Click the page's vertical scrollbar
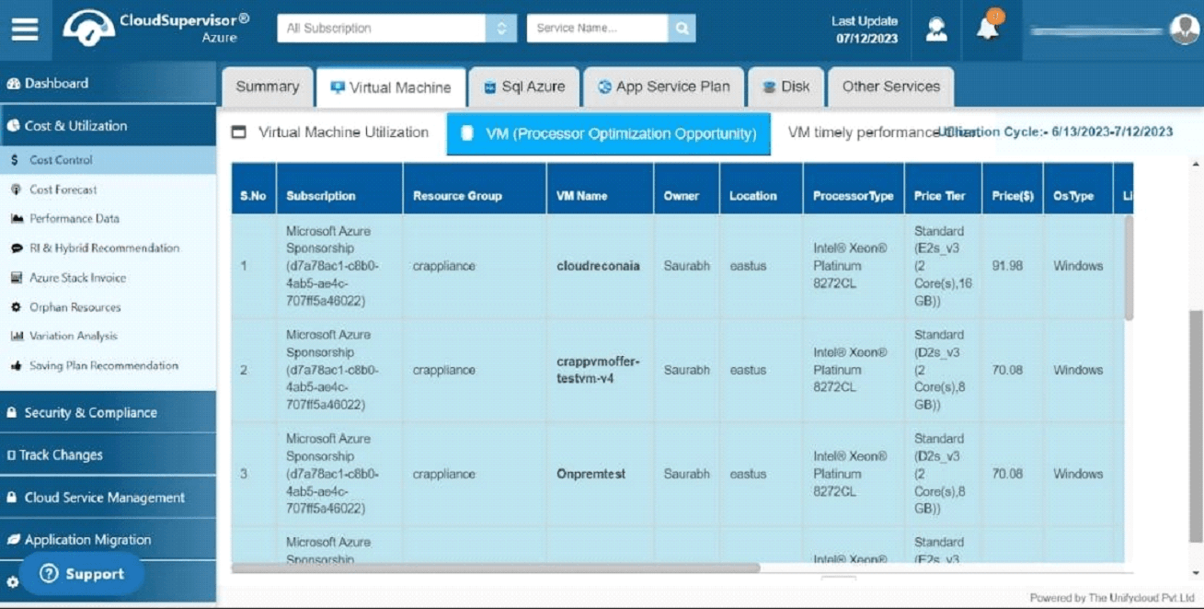1204x609 pixels. coord(1196,426)
